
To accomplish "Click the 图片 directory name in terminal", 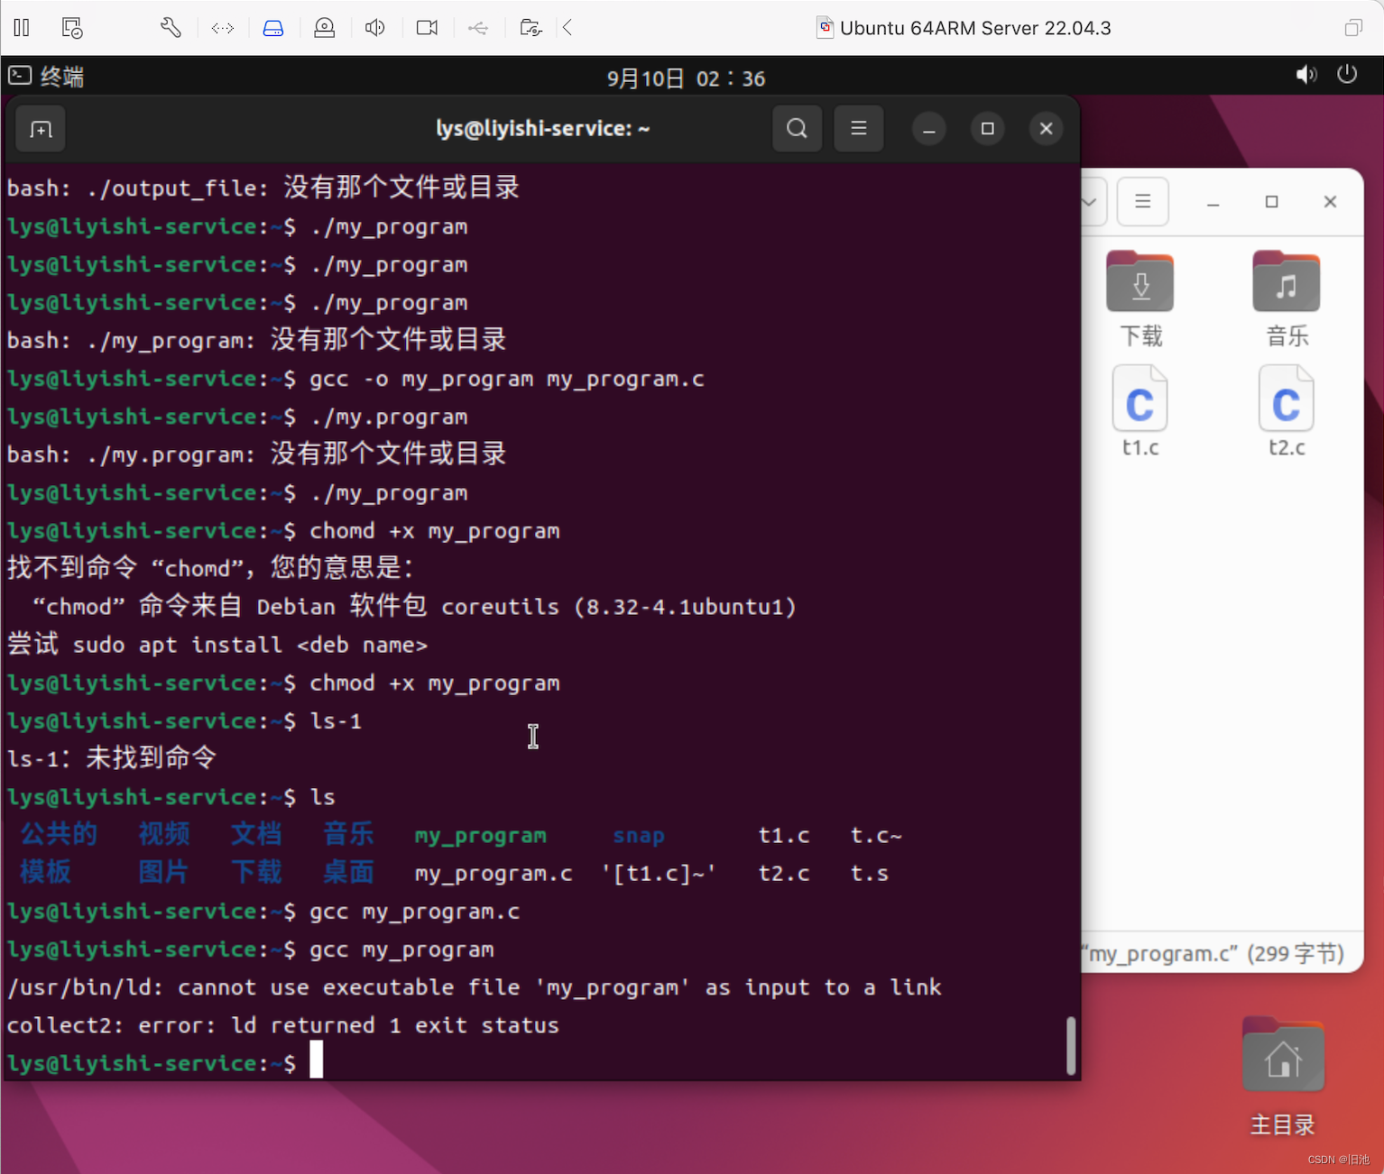I will [x=163, y=872].
